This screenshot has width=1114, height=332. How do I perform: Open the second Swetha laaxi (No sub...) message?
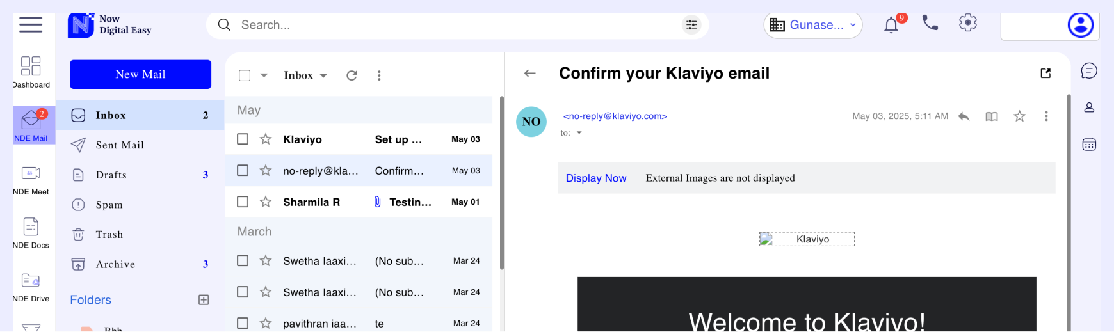pyautogui.click(x=359, y=292)
